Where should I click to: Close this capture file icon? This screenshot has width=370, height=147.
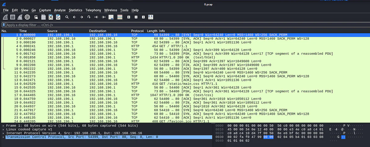coord(51,17)
